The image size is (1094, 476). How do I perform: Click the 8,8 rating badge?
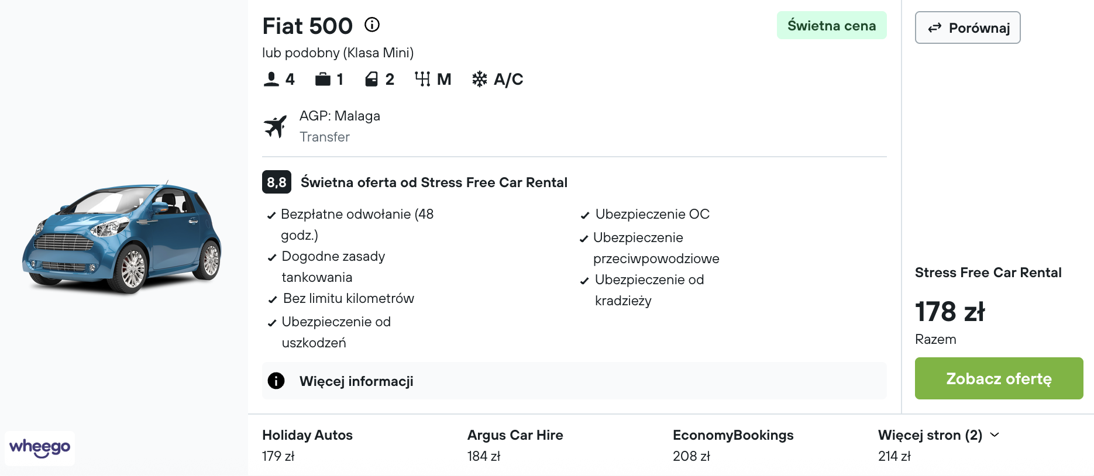tap(277, 182)
